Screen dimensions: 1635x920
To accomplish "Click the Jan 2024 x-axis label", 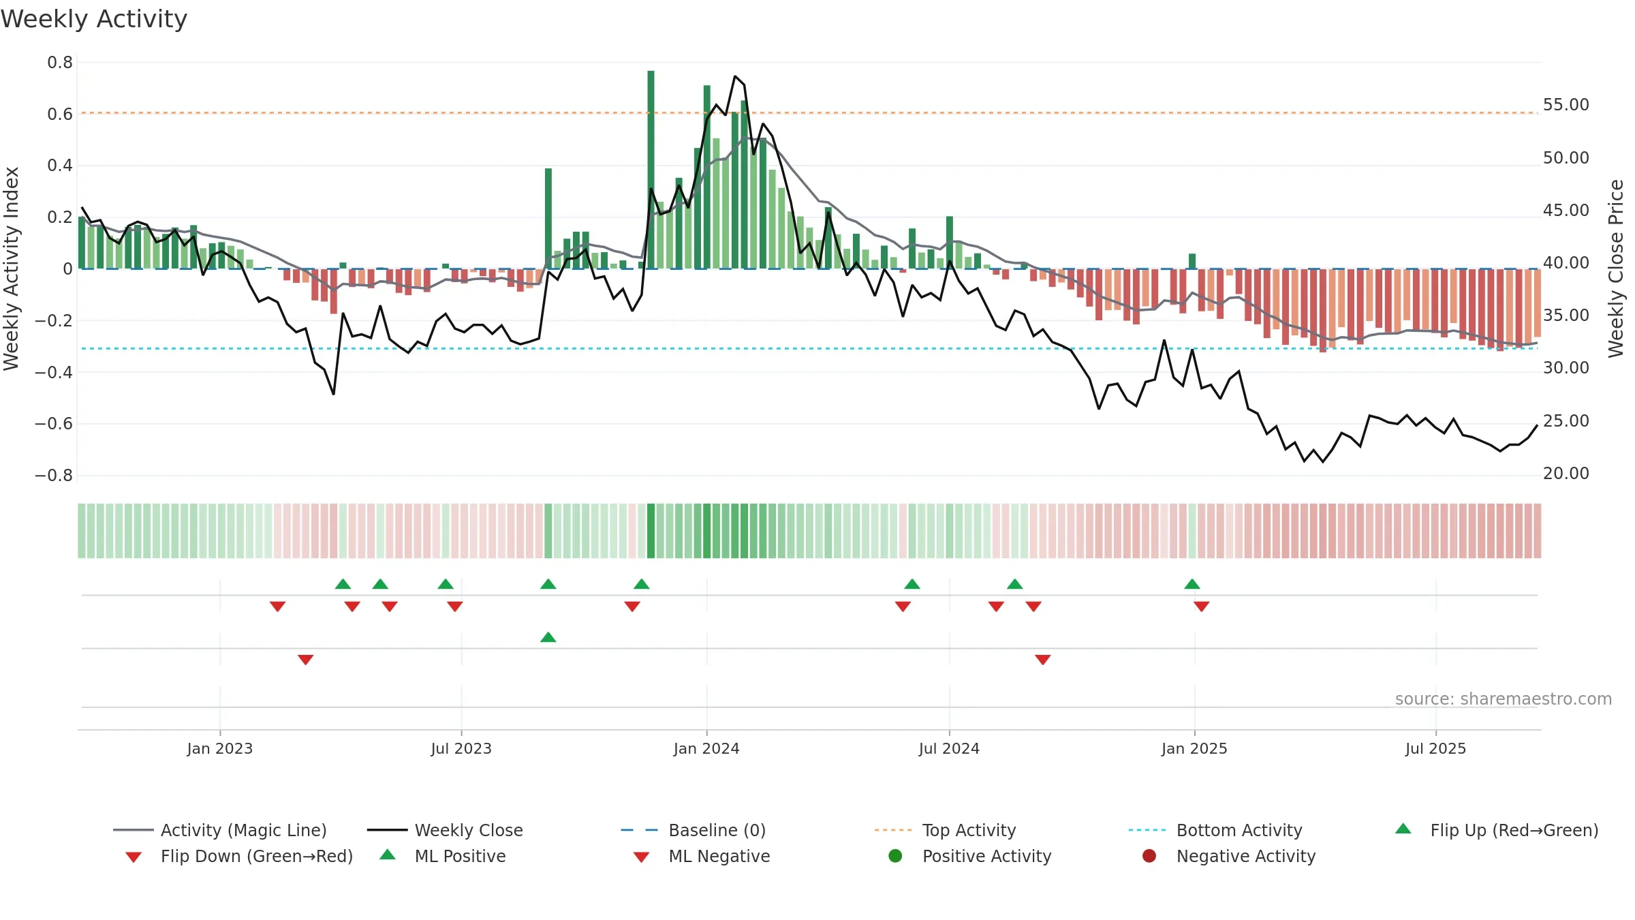I will coord(706,748).
